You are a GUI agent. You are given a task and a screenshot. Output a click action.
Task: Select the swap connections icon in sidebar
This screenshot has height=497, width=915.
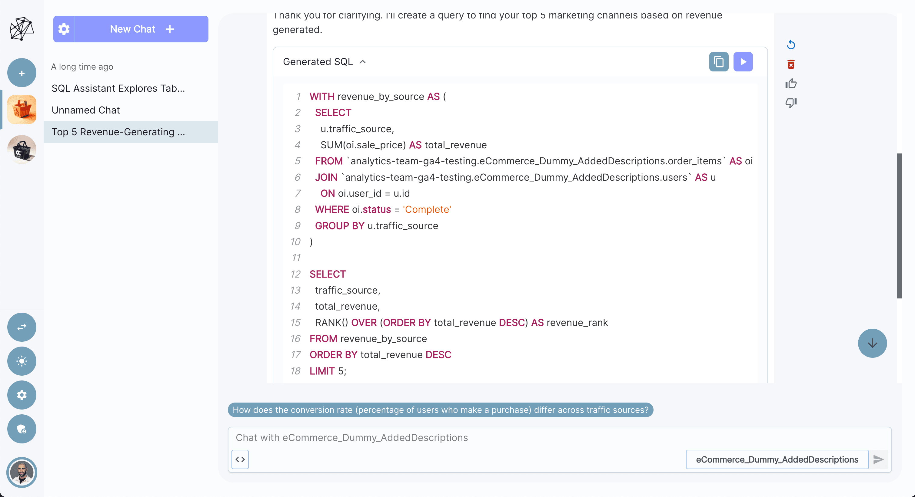[x=21, y=327]
